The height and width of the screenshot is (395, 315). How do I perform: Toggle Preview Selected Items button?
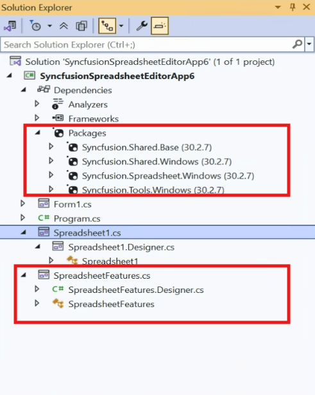[x=160, y=26]
